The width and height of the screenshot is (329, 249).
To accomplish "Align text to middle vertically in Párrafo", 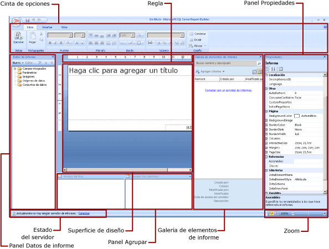I will 96,35.
